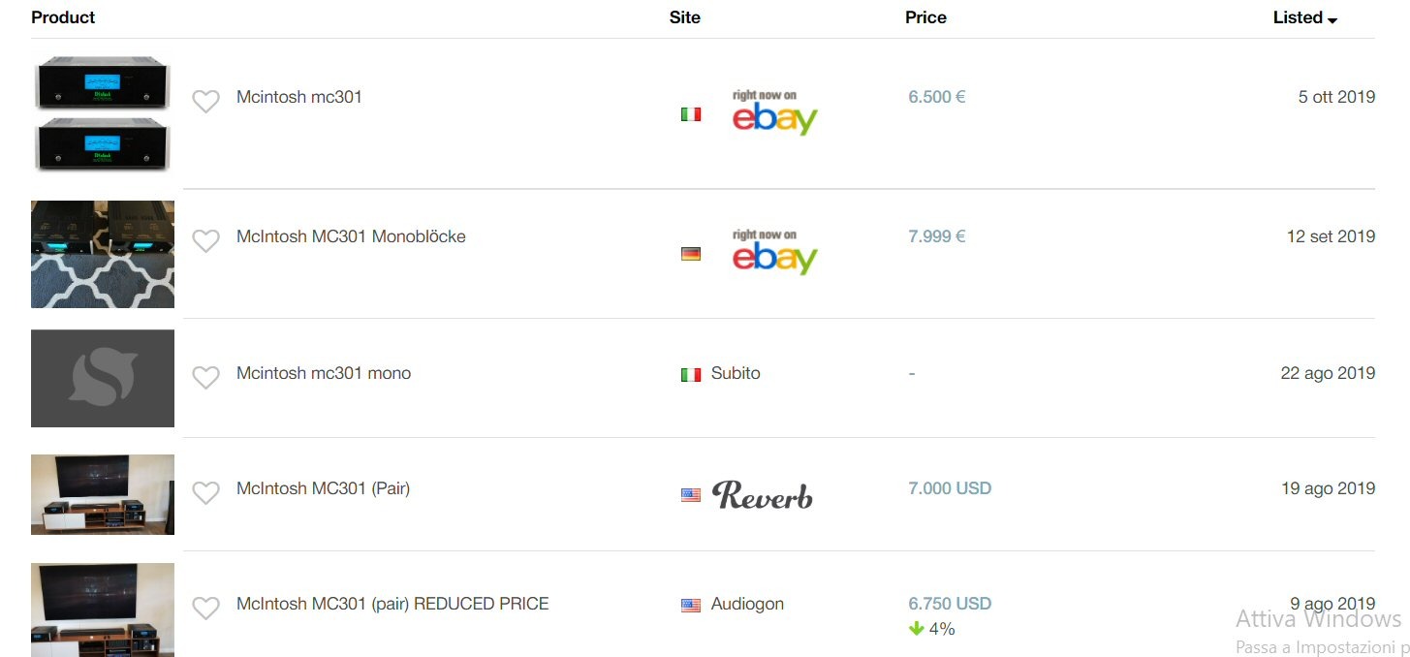Sort listings by Price column header
Image resolution: width=1410 pixels, height=657 pixels.
(x=925, y=17)
